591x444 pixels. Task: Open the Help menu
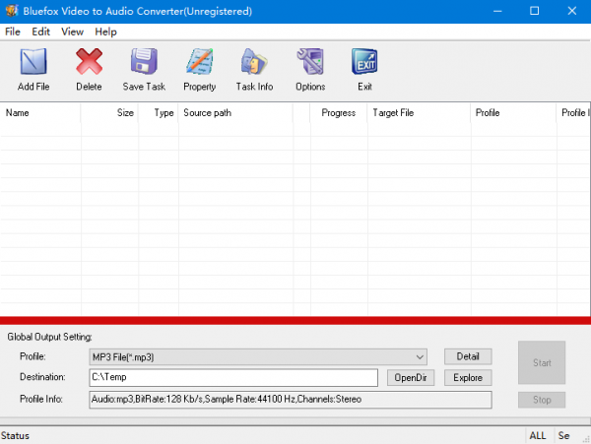click(105, 32)
